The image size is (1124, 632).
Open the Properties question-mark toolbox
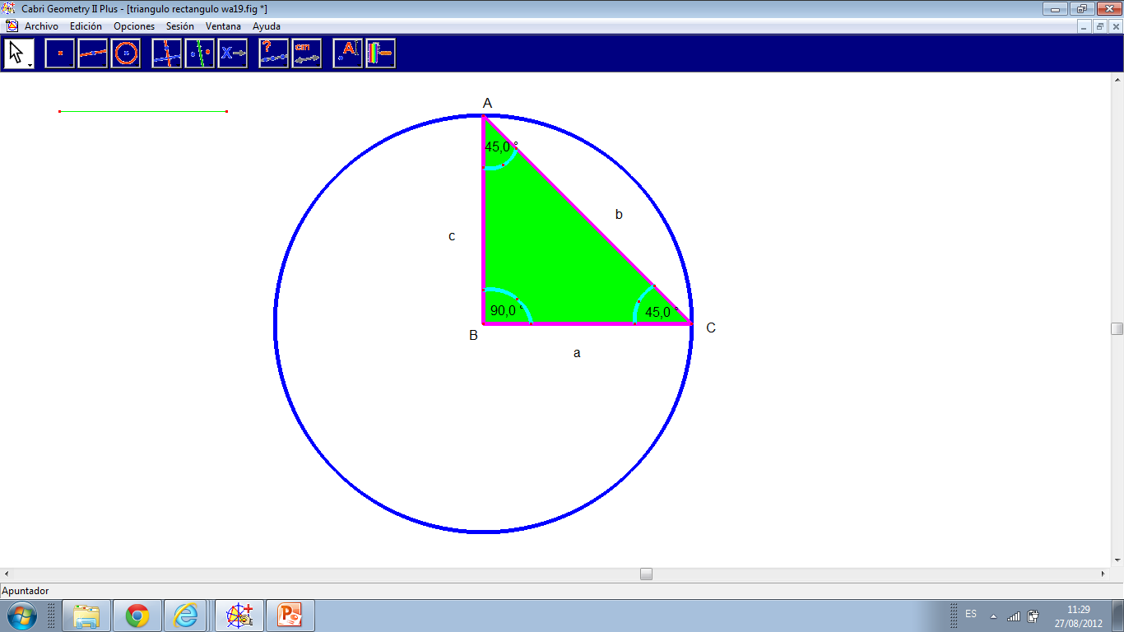click(x=274, y=53)
